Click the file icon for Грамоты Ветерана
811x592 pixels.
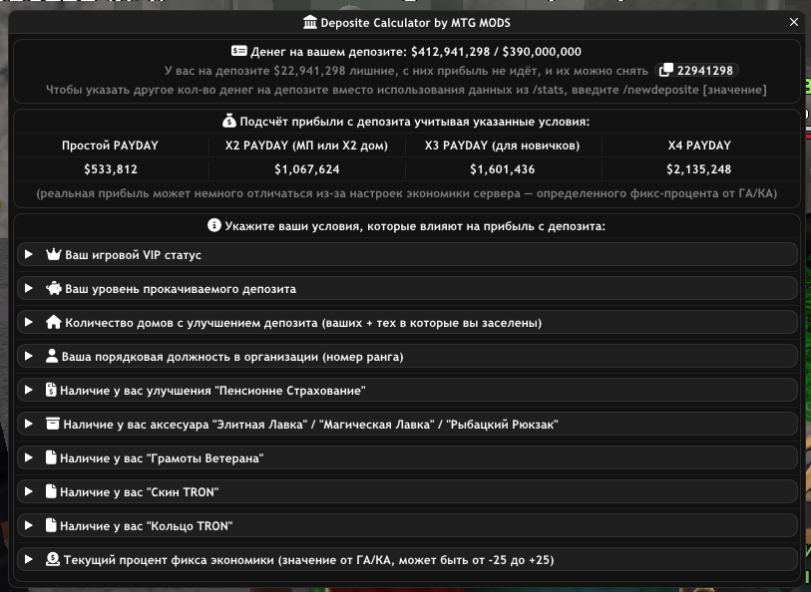coord(51,457)
